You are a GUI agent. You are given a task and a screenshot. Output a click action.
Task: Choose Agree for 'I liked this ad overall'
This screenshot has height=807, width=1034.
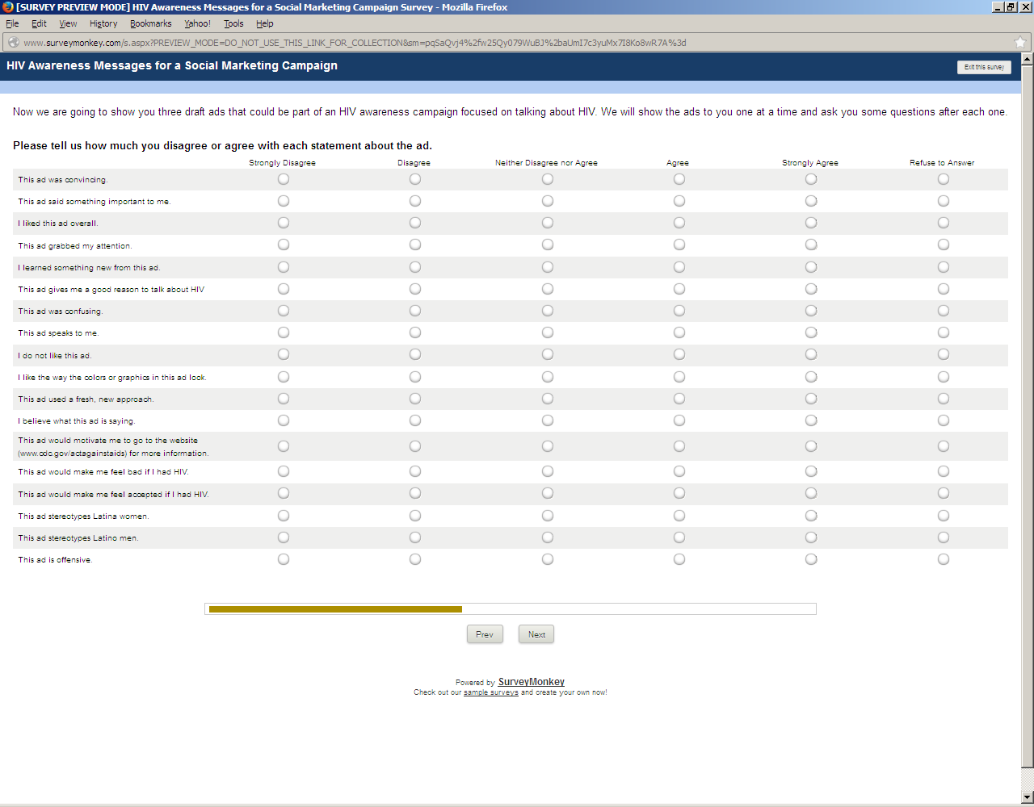click(679, 223)
